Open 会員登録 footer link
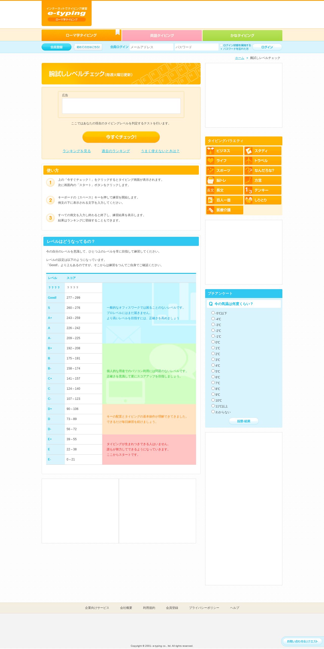Screen dimensions: 324x649 (172, 608)
